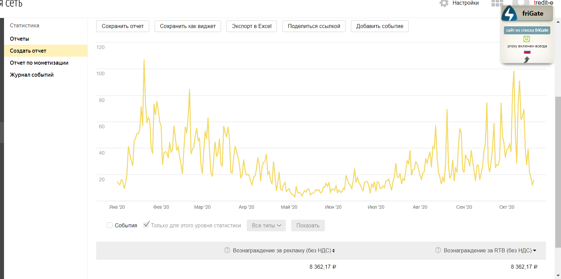Image resolution: width=561 pixels, height=279 pixels.
Task: Click the Поделиться ссылкой button
Action: (314, 26)
